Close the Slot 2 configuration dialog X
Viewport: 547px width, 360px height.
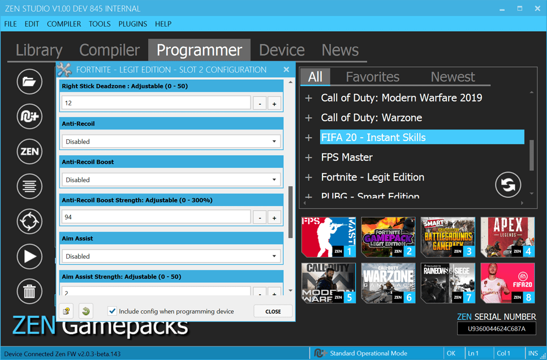point(286,70)
